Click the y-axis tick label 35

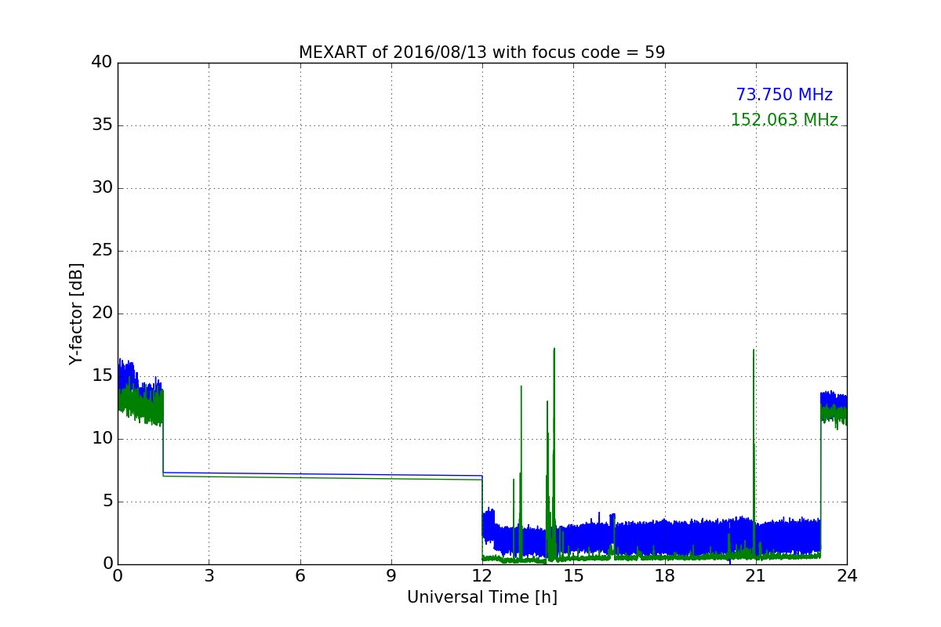102,125
